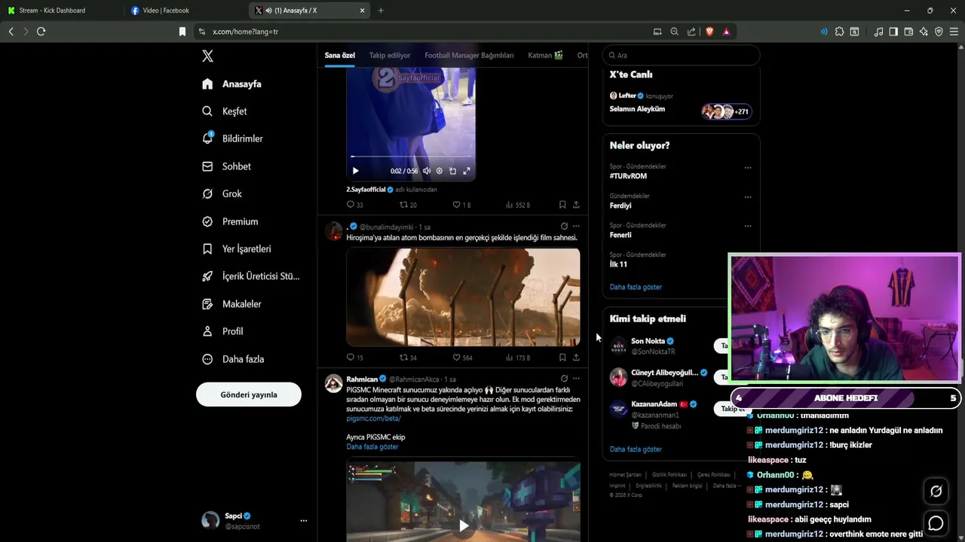Viewport: 965px width, 542px height.
Task: Switch to Video | Facebook browser tab
Action: coord(166,11)
